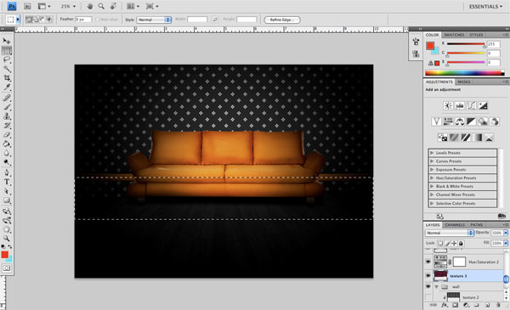The image size is (510, 310).
Task: Add a Color Balance adjustment
Action: point(460,121)
